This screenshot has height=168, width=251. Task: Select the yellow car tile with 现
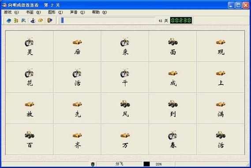pos(221,46)
